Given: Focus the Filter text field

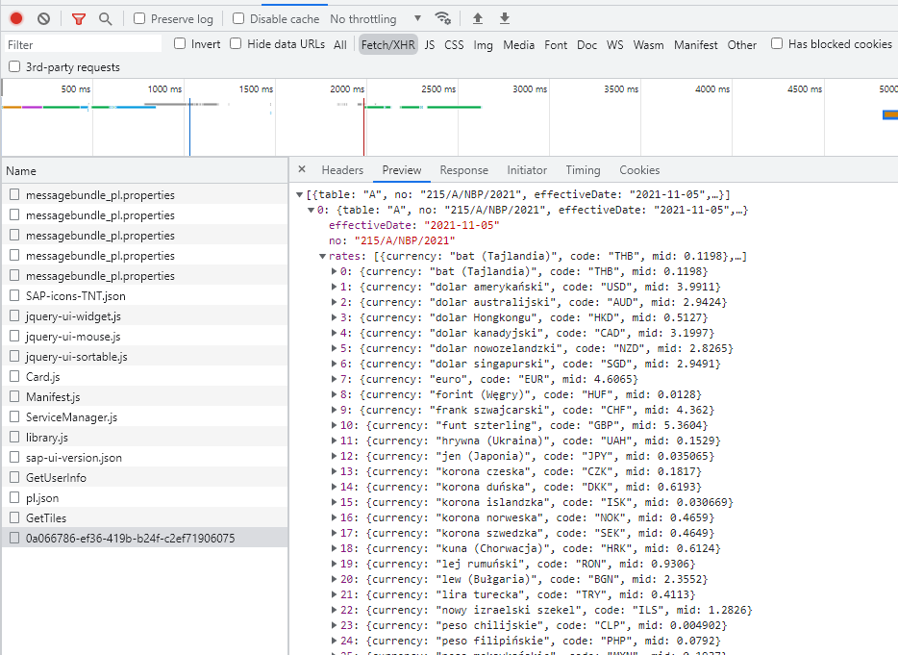Looking at the screenshot, I should tap(83, 44).
